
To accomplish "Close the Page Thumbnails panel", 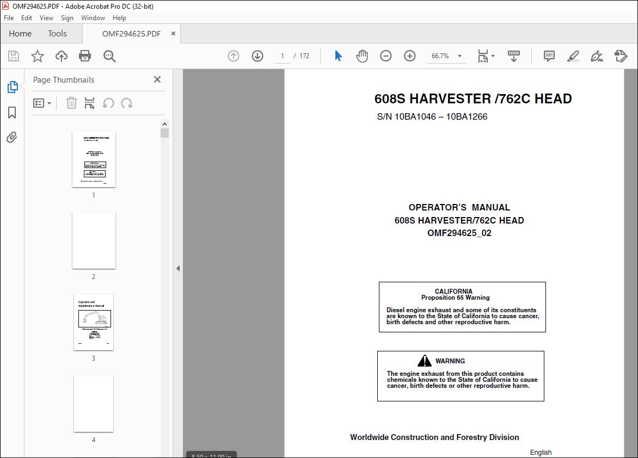I will point(157,79).
